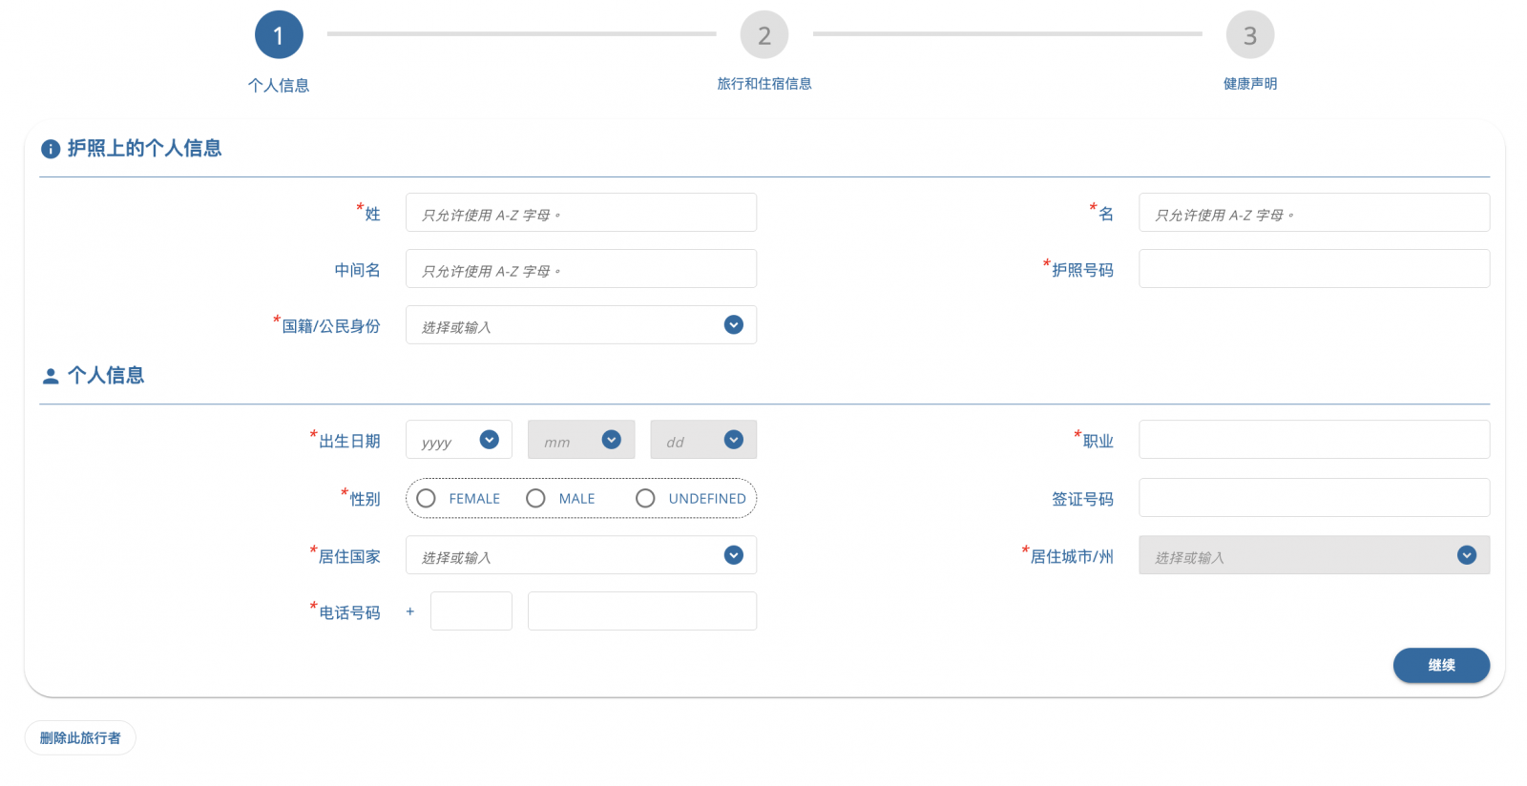This screenshot has height=786, width=1527.
Task: Click the info icon beside 护照上的个人信息
Action: coord(51,149)
